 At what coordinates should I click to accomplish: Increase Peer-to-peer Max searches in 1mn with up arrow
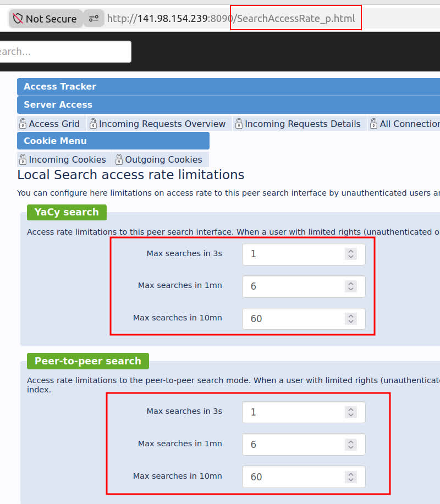[x=351, y=441]
